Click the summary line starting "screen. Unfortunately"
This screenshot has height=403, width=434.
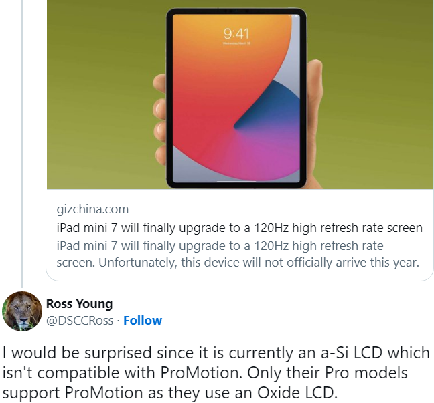[x=238, y=263]
